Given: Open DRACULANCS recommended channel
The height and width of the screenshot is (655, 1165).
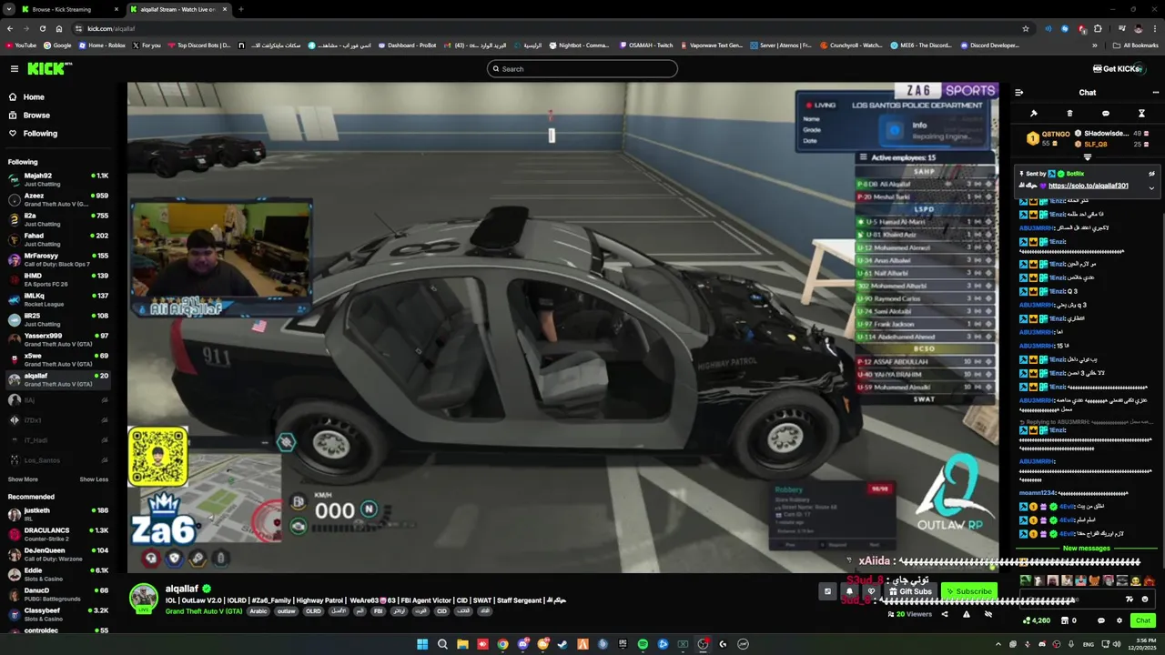Looking at the screenshot, I should click(58, 534).
